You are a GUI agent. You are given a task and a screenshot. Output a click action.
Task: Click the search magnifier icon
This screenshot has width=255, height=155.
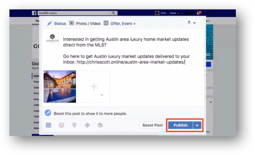pyautogui.click(x=113, y=13)
